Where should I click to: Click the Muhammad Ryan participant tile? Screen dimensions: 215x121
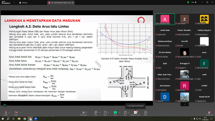point(165,42)
